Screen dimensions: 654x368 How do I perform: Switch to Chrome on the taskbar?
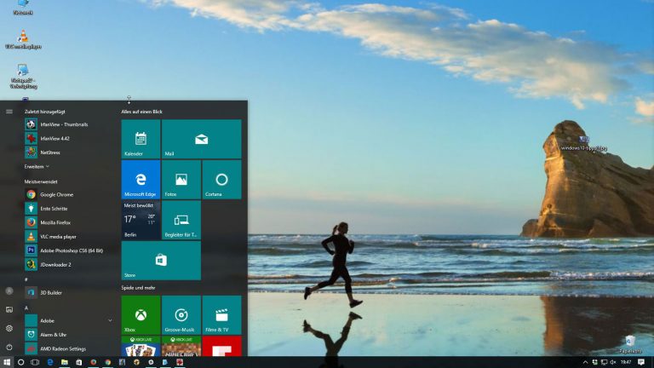(x=107, y=362)
